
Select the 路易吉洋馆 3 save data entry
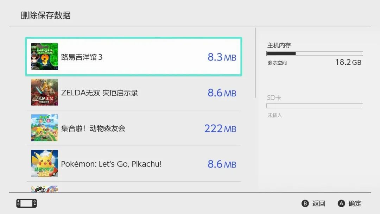coord(134,56)
